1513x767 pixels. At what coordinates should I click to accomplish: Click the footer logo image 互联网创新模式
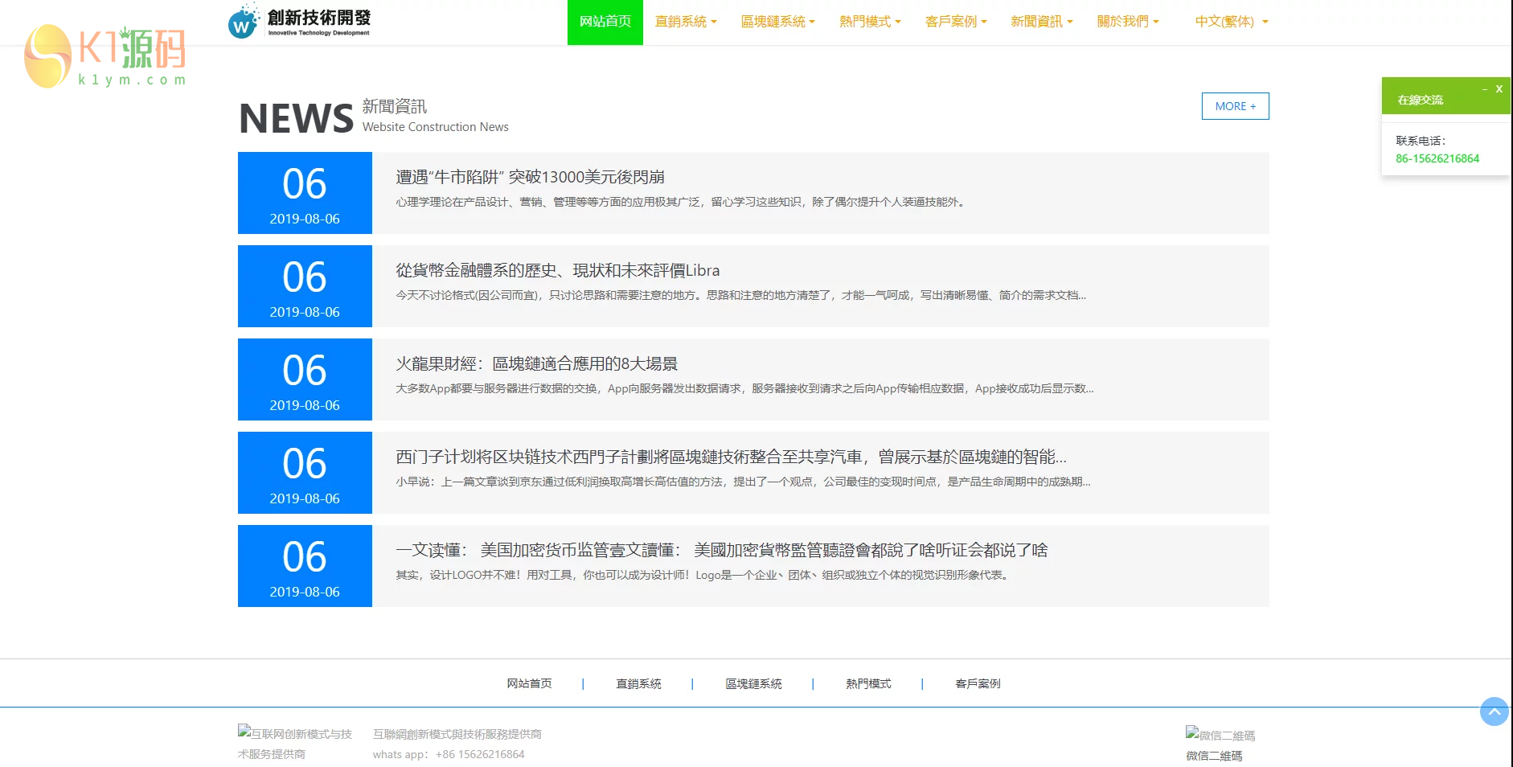pos(295,744)
